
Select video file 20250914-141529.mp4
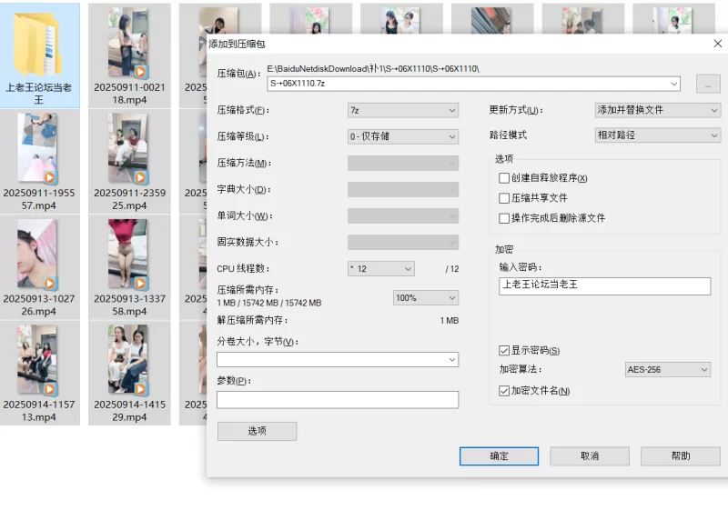click(129, 373)
